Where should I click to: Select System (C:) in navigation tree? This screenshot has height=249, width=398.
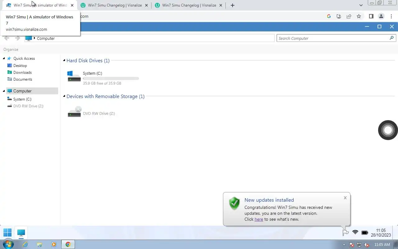coord(22,99)
